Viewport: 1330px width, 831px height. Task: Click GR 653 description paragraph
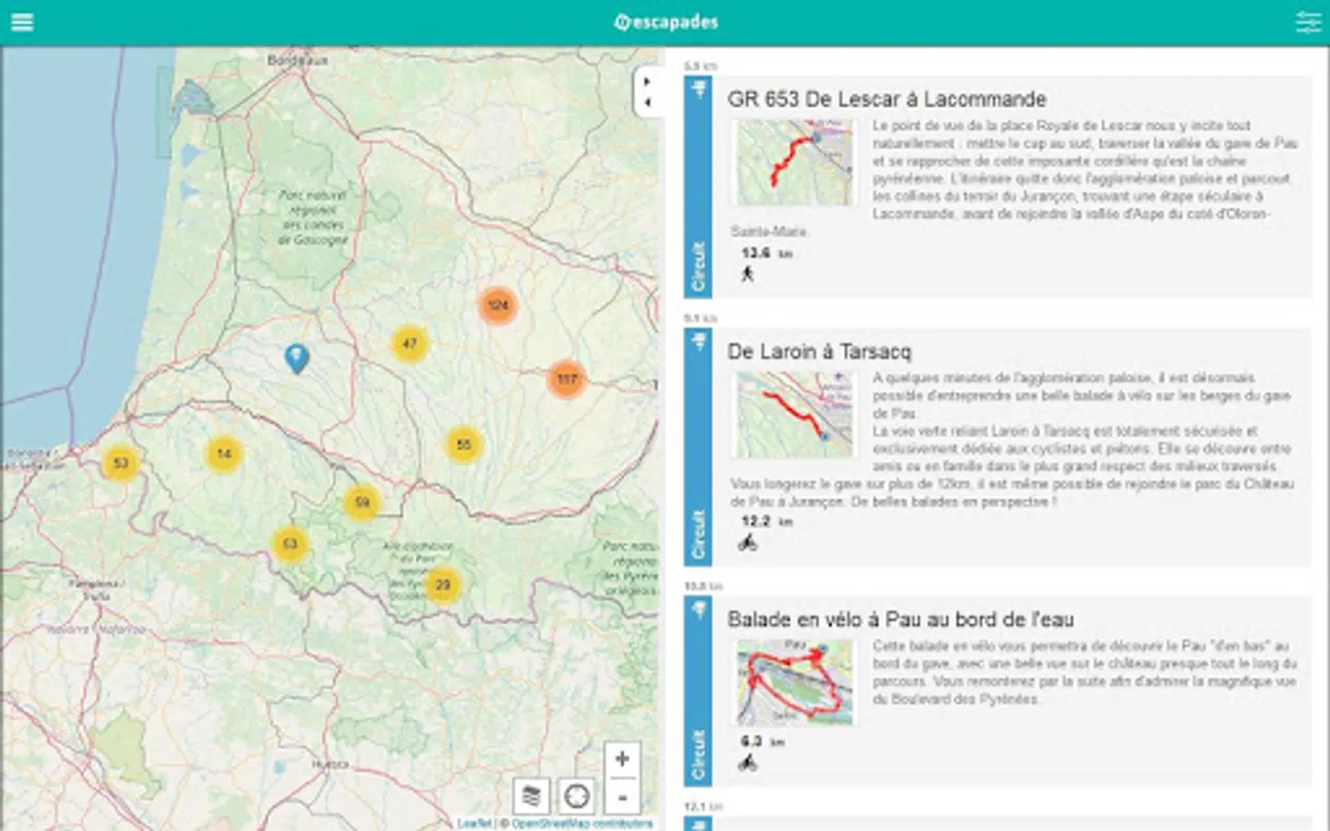point(1016,177)
